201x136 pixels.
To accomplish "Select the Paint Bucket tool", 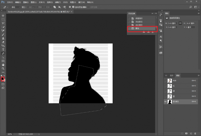I will tap(3, 46).
